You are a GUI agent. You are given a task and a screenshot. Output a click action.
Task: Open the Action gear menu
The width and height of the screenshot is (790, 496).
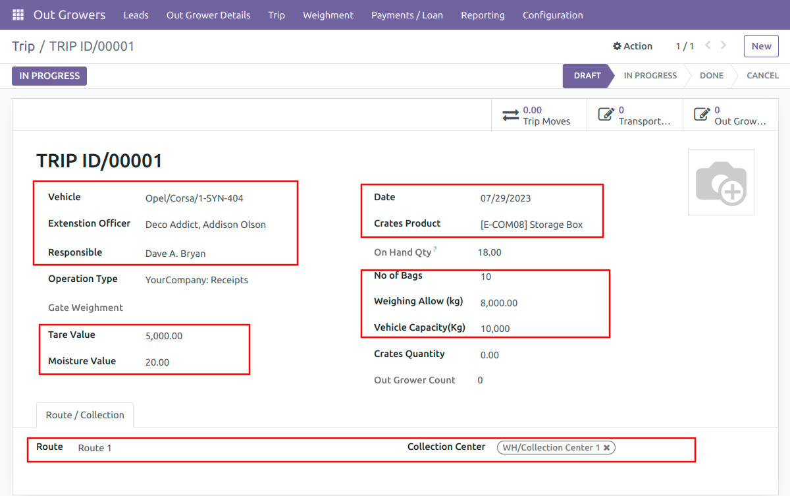click(632, 46)
